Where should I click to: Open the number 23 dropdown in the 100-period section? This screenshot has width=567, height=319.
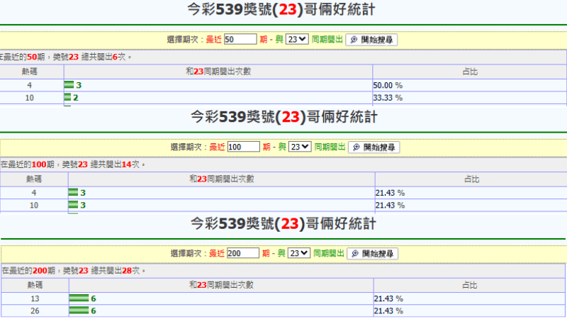[299, 147]
